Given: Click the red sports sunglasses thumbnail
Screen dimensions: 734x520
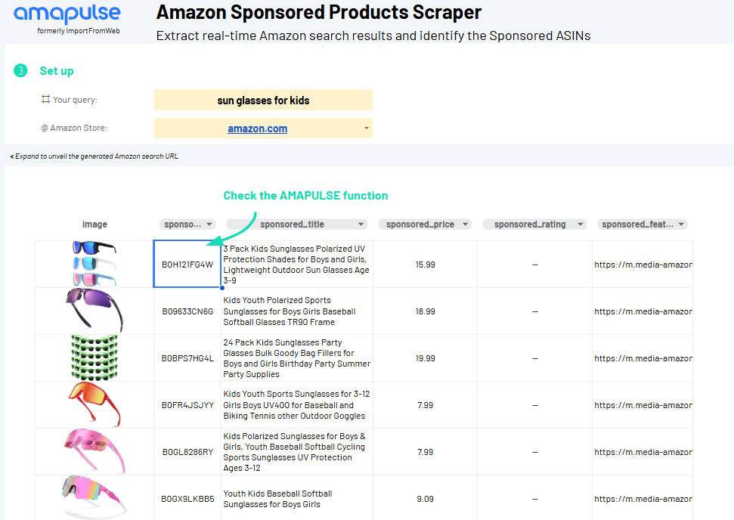Looking at the screenshot, I should [x=94, y=404].
